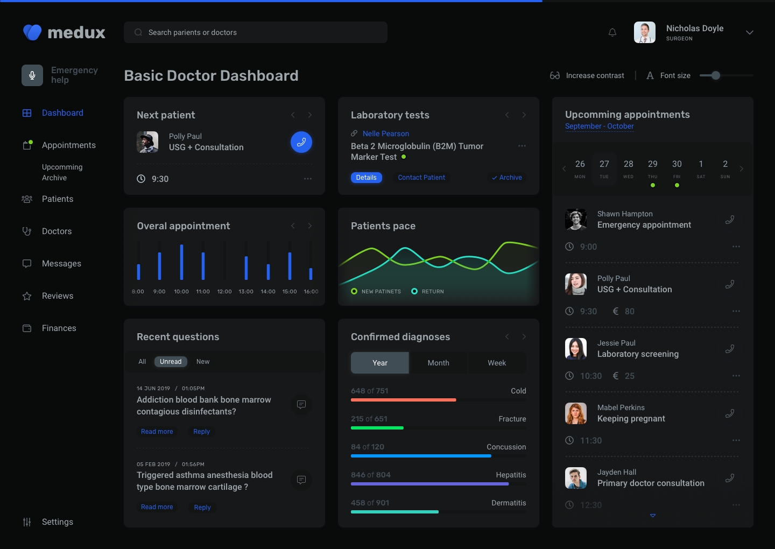Click chat icon for Addiction blood bank question

click(x=301, y=404)
